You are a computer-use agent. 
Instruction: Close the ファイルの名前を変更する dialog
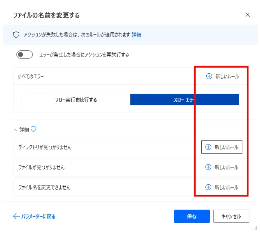pos(247,15)
